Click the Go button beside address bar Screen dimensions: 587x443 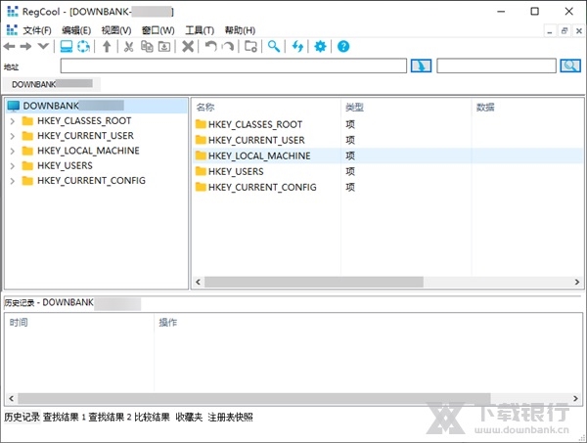pyautogui.click(x=421, y=66)
